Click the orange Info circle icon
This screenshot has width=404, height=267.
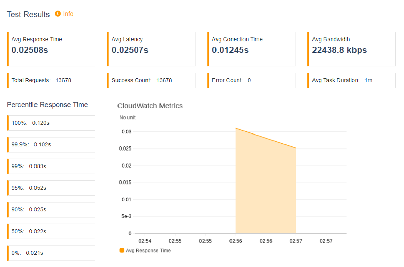[58, 14]
